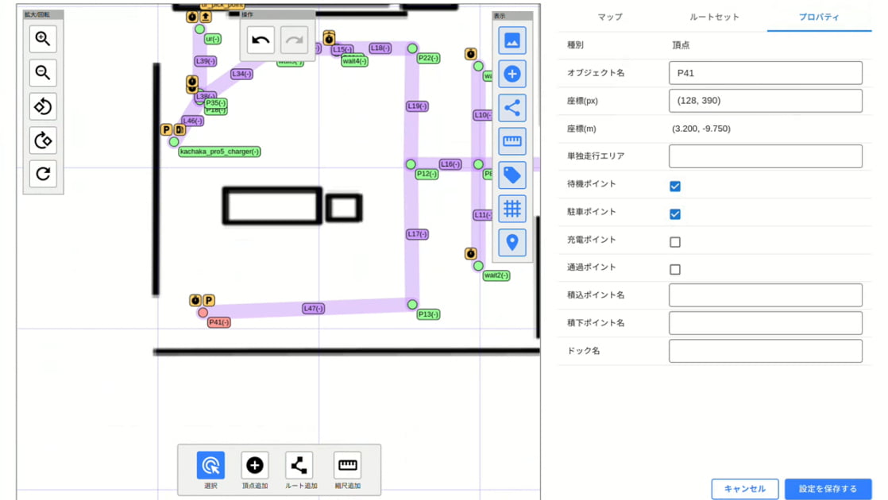Toggle grid display icon
888x500 pixels.
pyautogui.click(x=512, y=209)
